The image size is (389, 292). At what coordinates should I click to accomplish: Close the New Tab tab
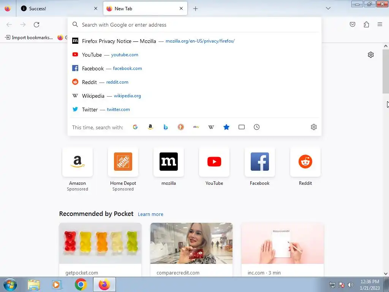pyautogui.click(x=181, y=8)
